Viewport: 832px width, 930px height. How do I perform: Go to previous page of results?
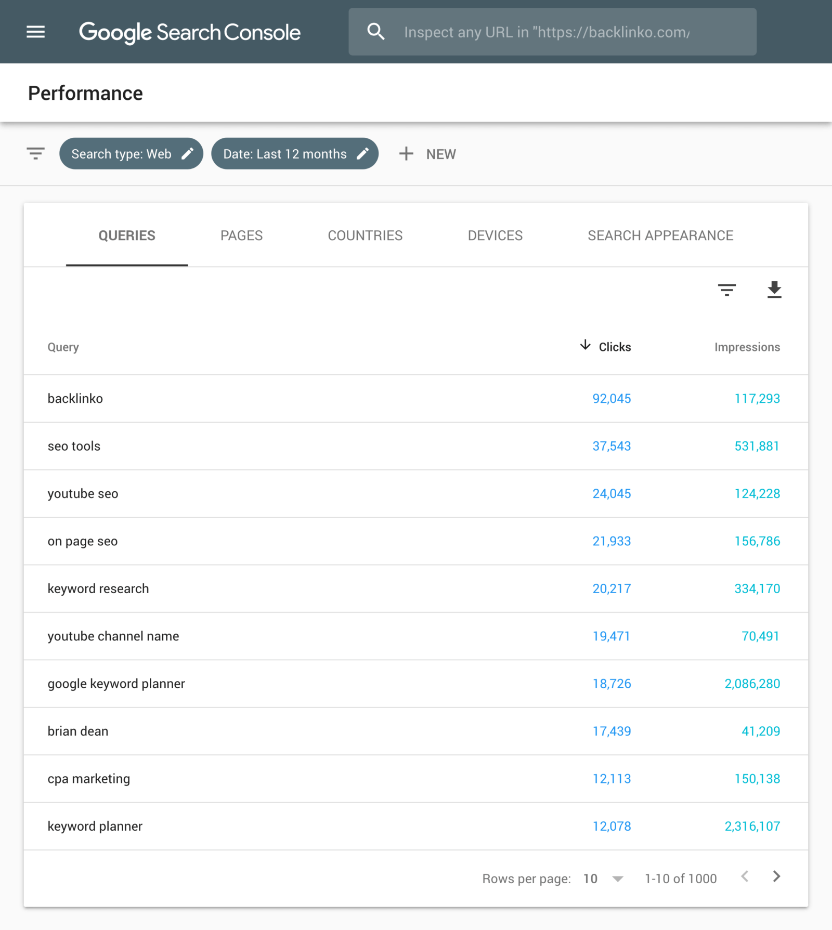coord(745,877)
